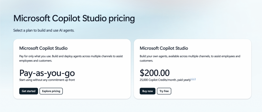Click the large Pay-as-you-go price text
This screenshot has height=112, width=262.
[x=47, y=73]
